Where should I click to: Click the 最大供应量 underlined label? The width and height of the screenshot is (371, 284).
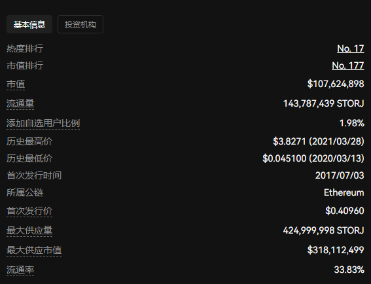tap(29, 230)
